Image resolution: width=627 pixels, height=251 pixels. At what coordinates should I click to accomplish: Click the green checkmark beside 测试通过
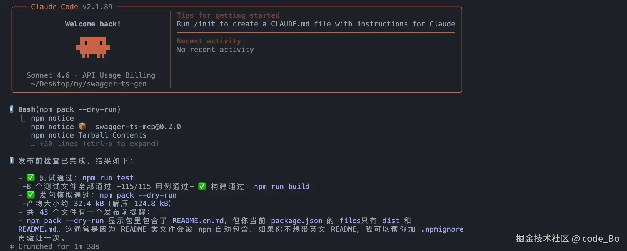tap(31, 178)
